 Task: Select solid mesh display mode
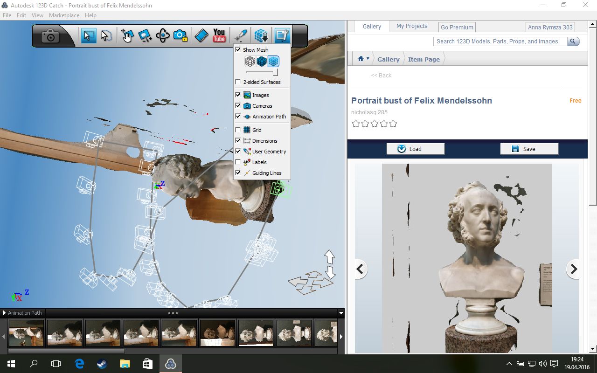point(262,61)
